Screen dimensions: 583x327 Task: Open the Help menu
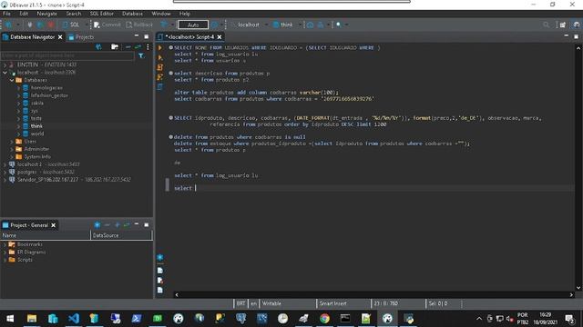click(x=185, y=14)
